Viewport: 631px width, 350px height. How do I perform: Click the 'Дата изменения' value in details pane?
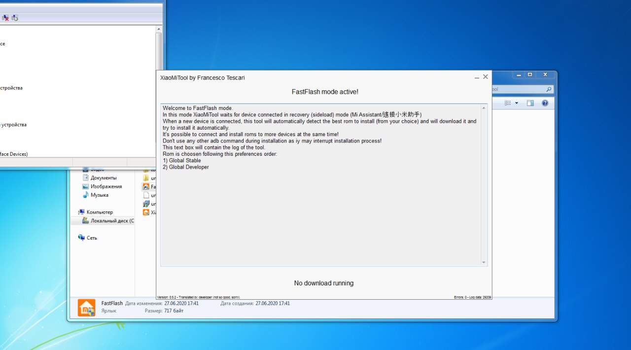click(182, 304)
